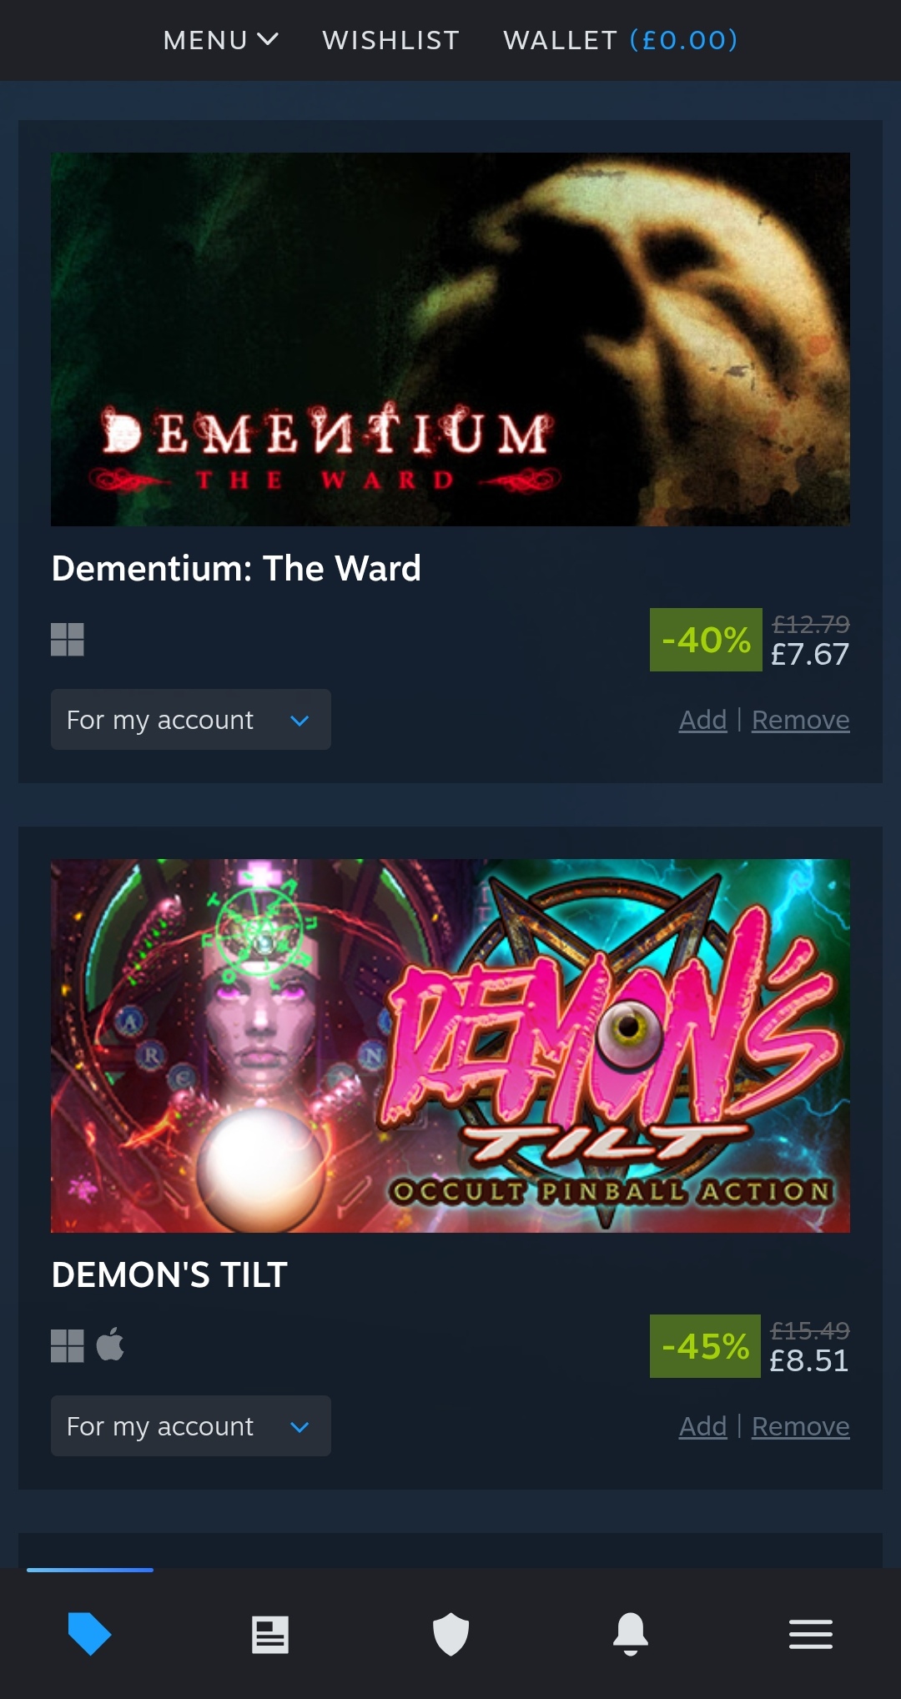Click Windows icon under DEMON'S TILT
Image resolution: width=901 pixels, height=1699 pixels.
(68, 1346)
